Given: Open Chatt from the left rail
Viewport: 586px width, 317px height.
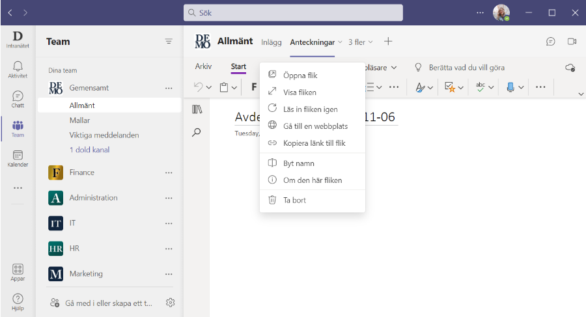Looking at the screenshot, I should click(18, 98).
